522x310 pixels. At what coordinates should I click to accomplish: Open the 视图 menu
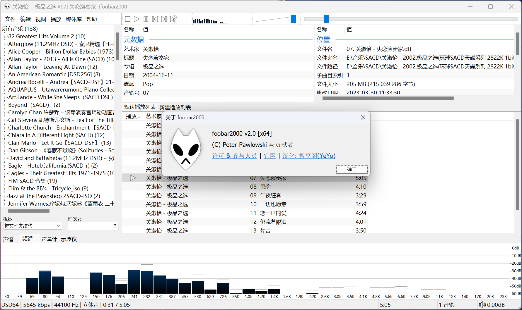[41, 19]
